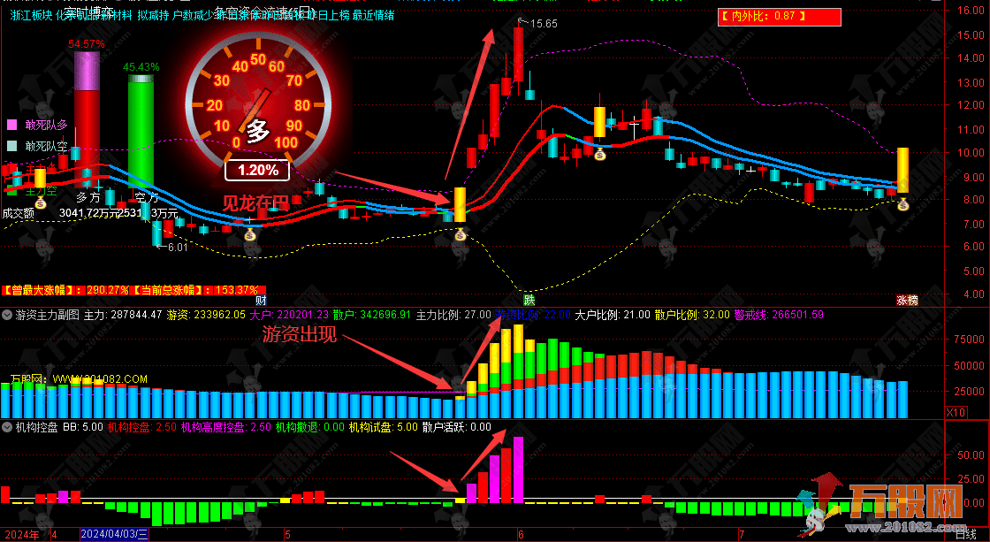The width and height of the screenshot is (990, 542).
Task: Click the 内外比 0.87 red box
Action: tap(779, 16)
